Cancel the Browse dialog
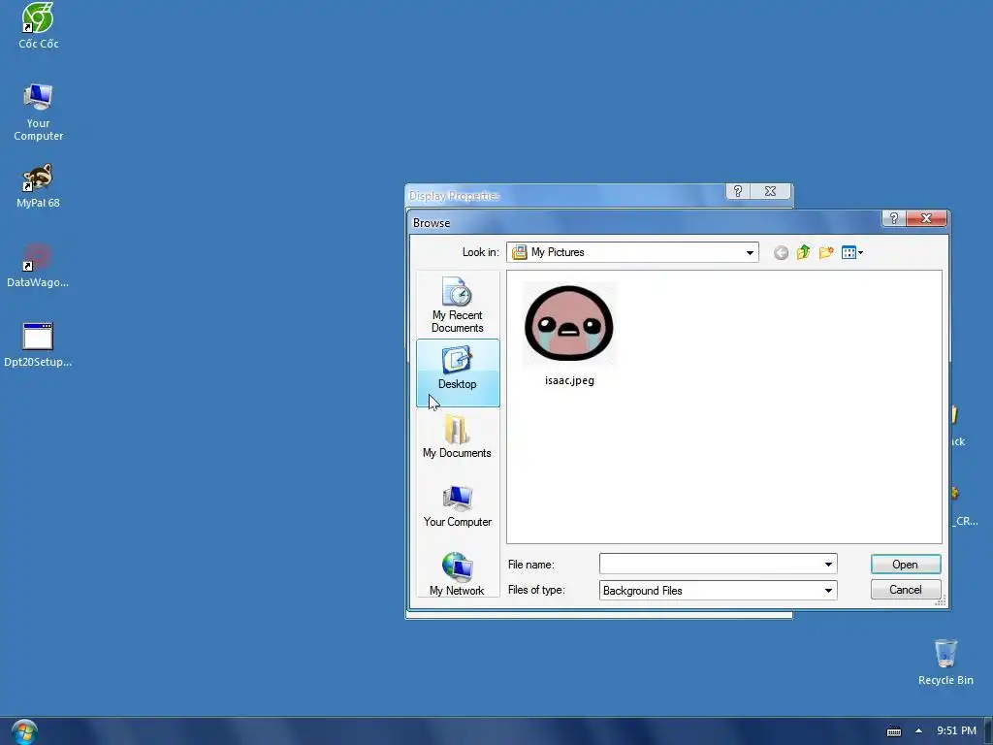Screen dimensions: 993x745 coord(906,590)
